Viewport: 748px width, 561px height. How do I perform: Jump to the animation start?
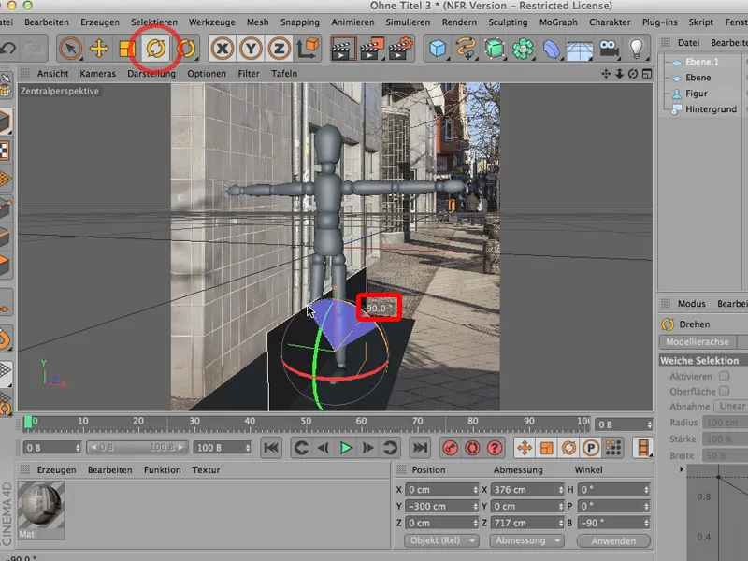tap(271, 448)
